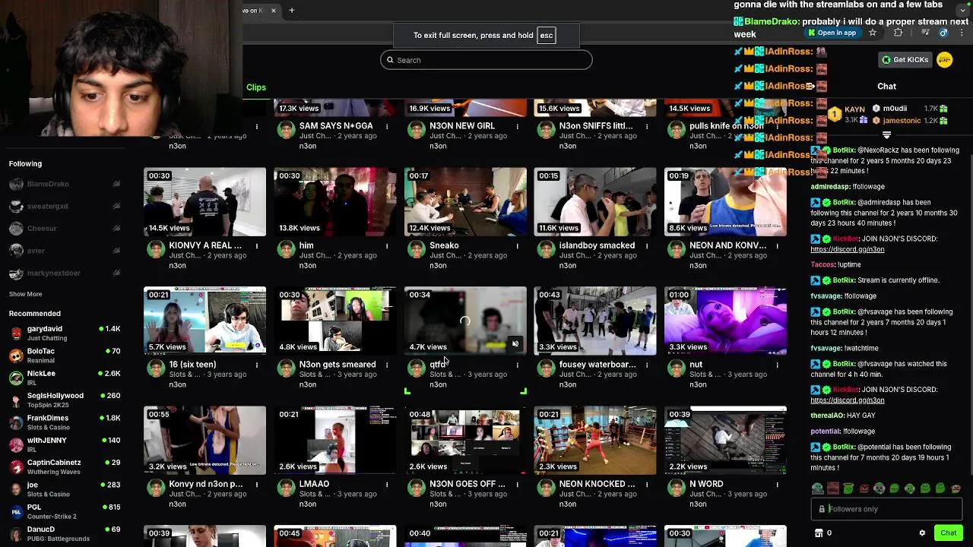The height and width of the screenshot is (547, 973).
Task: Open the browser media control icon
Action: (925, 33)
